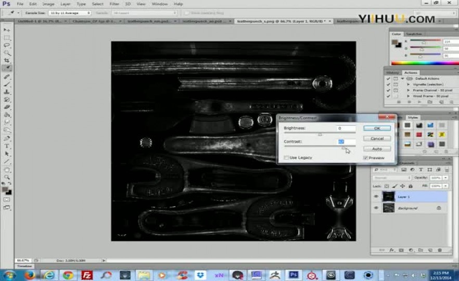This screenshot has height=281, width=459.
Task: Switch to the Swatches tab
Action: click(x=414, y=34)
